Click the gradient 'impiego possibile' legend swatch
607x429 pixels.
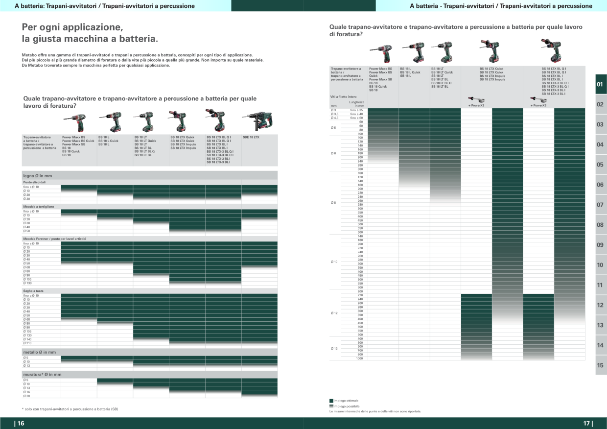click(x=331, y=406)
